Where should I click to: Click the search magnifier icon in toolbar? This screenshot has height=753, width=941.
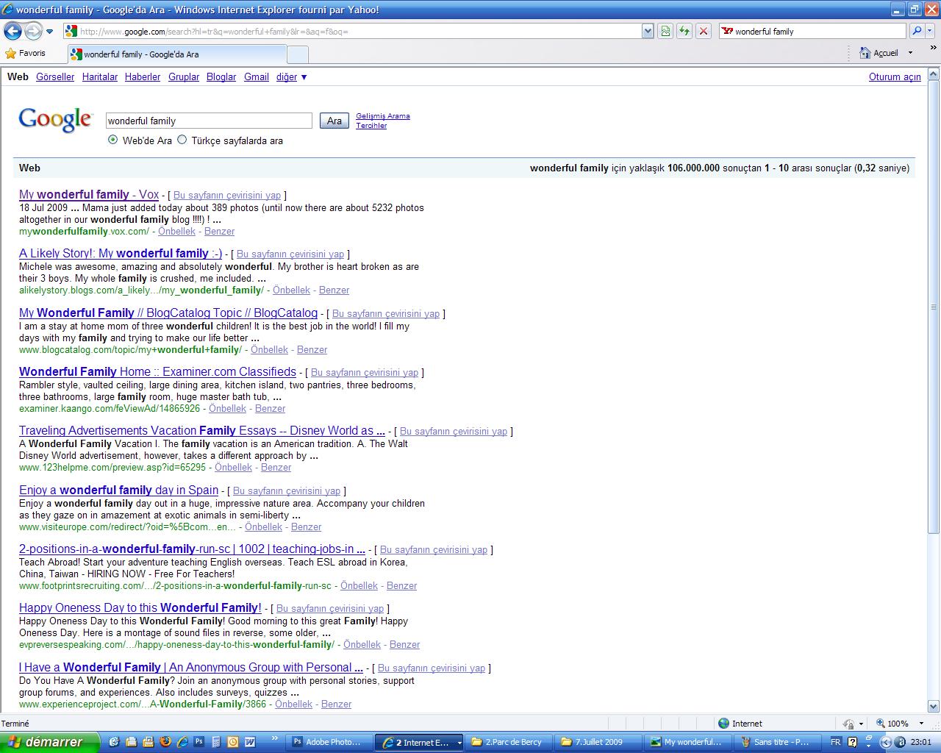tap(917, 31)
